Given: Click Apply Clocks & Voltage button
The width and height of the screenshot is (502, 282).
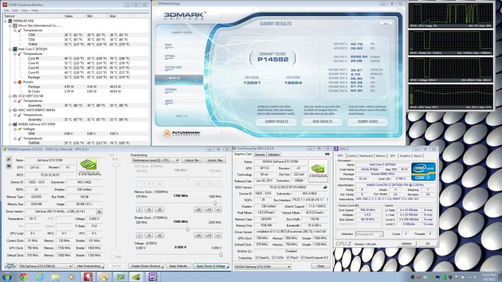Looking at the screenshot, I should 211,266.
